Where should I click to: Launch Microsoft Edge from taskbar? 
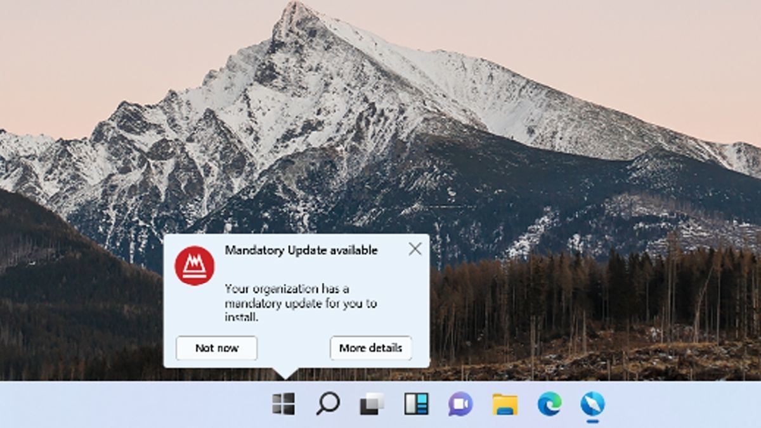coord(549,404)
